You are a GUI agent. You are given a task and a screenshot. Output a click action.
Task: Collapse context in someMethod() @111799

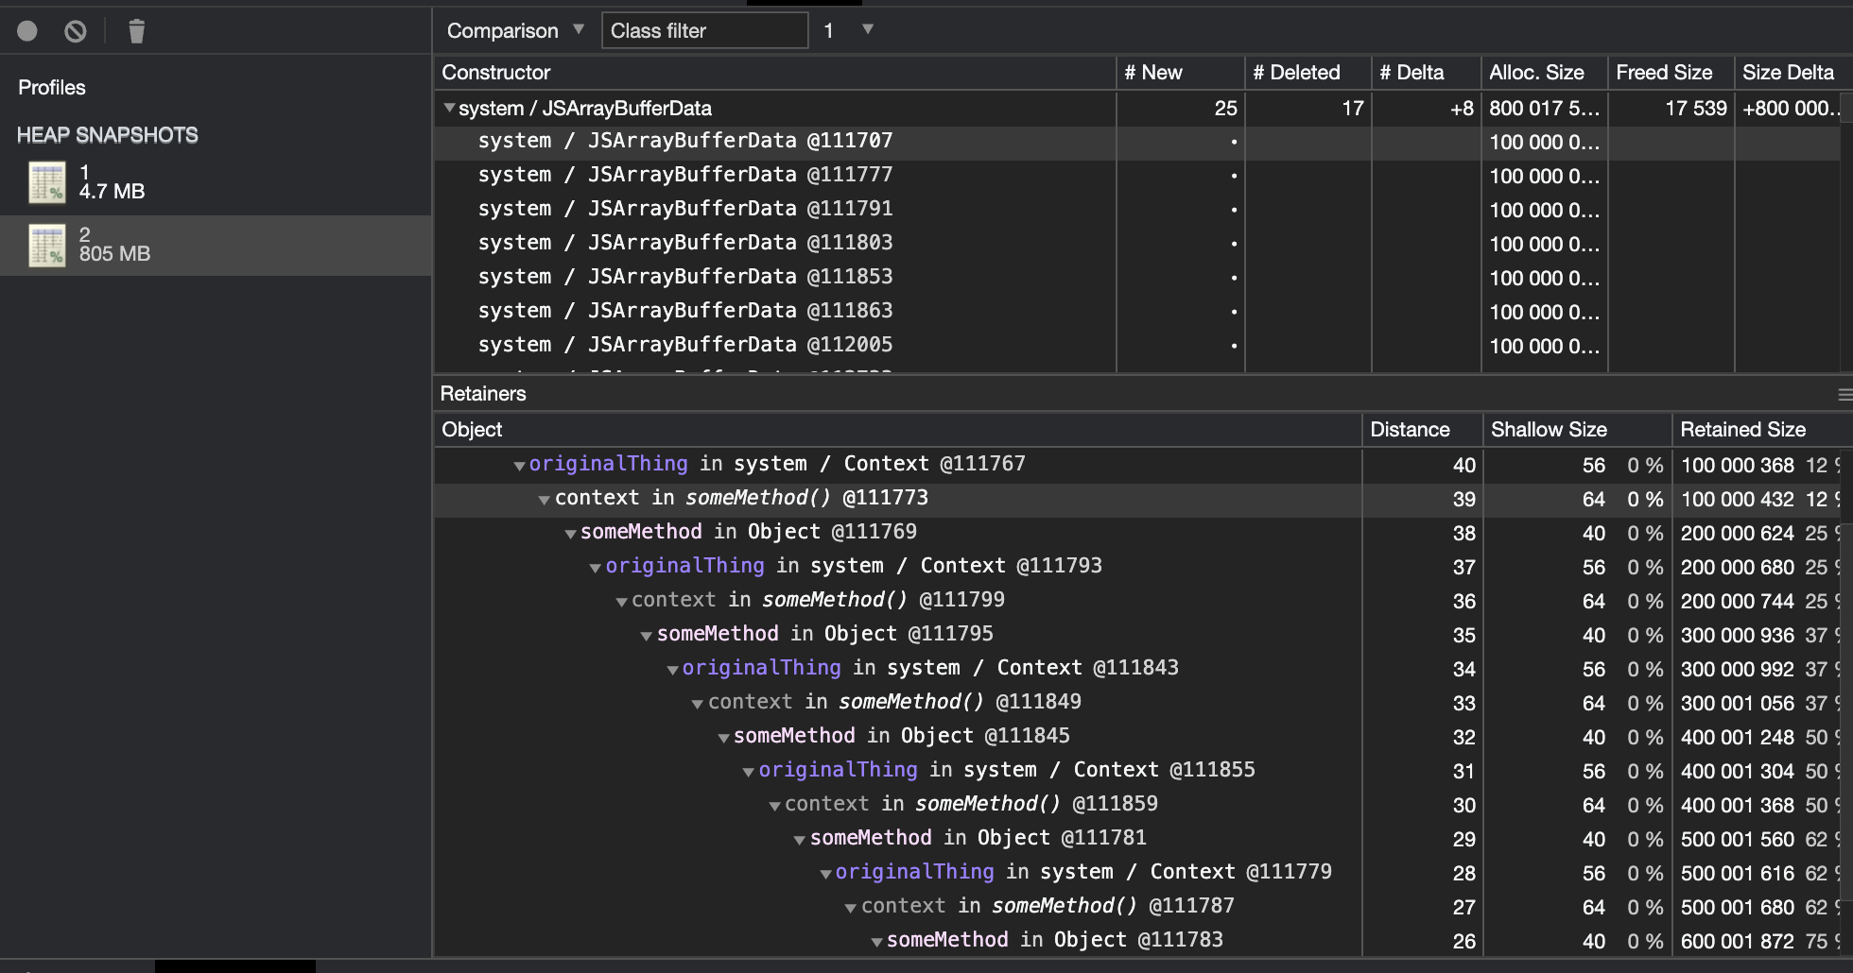point(621,602)
